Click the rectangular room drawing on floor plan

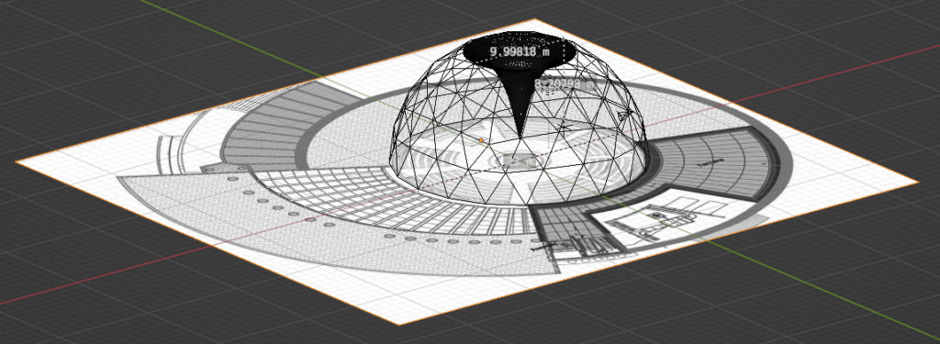(659, 218)
